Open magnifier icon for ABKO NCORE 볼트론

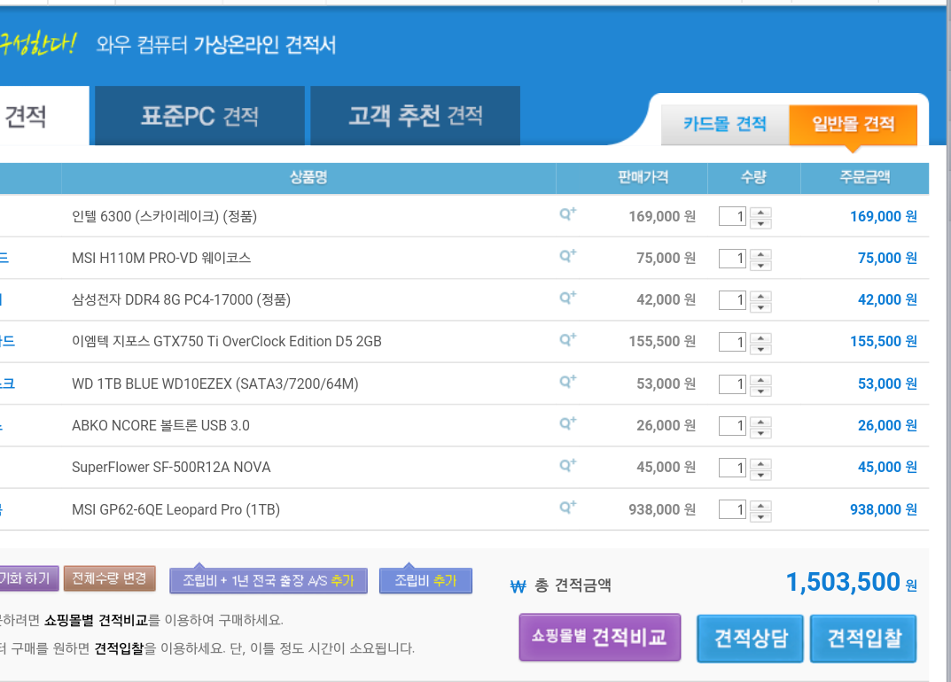click(x=567, y=424)
